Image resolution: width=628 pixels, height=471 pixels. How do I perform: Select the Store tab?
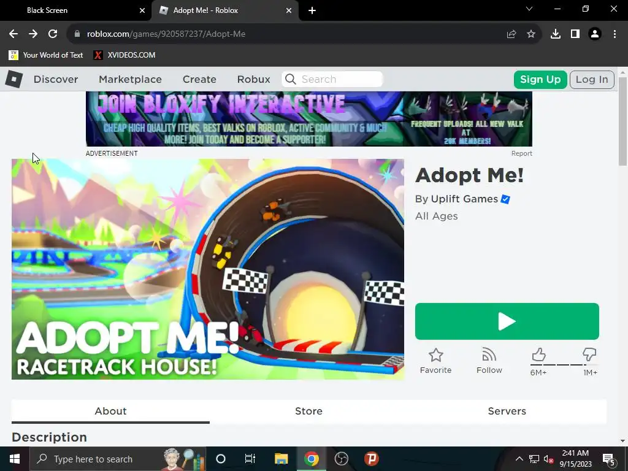309,412
